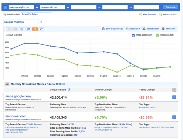Viewport: 183px width, 140px height.
Task: Click the Compare button
Action: coord(170,7)
